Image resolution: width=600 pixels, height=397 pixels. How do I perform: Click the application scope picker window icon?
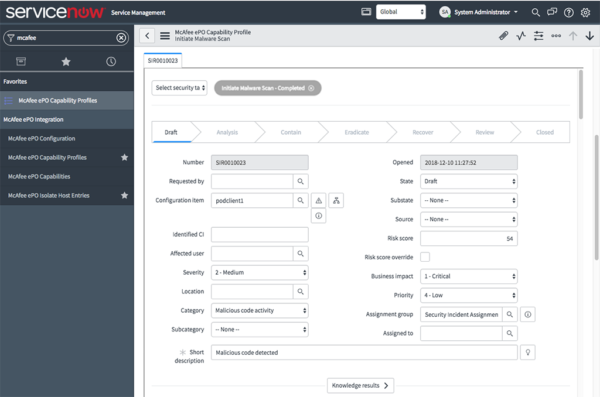tap(366, 12)
